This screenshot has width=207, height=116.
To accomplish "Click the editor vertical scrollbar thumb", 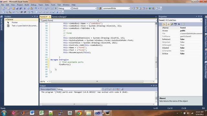I will click(156, 62).
